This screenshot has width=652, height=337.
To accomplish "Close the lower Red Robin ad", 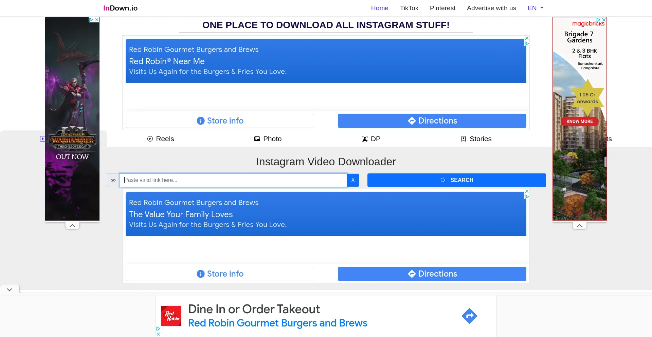I will [527, 191].
